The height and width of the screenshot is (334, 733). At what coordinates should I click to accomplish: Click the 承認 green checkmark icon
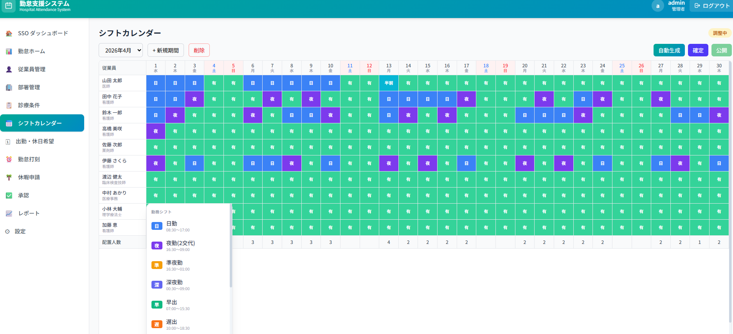9,195
